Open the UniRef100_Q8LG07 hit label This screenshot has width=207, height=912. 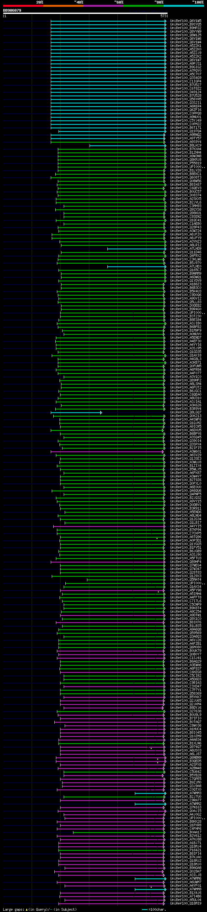coord(186,413)
